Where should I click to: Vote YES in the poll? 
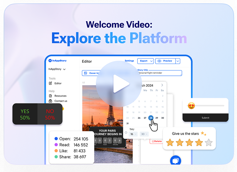click(x=25, y=114)
